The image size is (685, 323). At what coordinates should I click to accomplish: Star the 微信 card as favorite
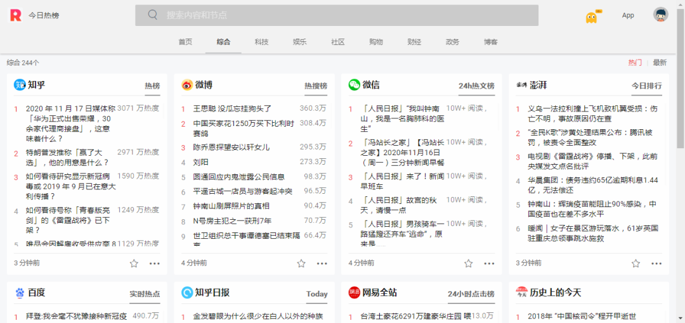(468, 263)
